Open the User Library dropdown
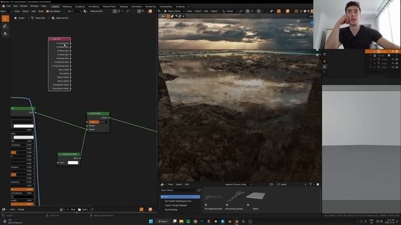 (179, 190)
